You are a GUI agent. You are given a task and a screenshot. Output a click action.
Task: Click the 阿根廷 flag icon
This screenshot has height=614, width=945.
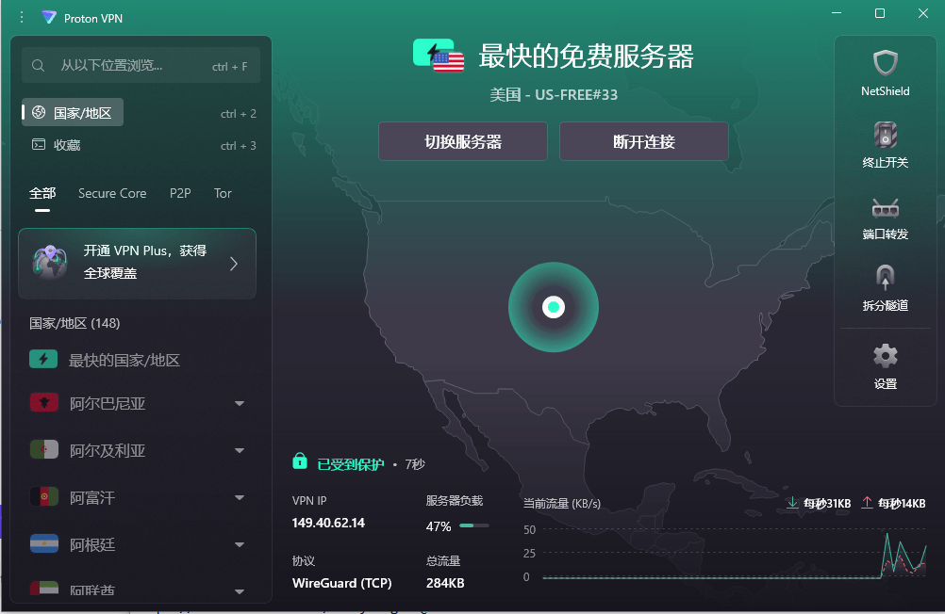44,543
